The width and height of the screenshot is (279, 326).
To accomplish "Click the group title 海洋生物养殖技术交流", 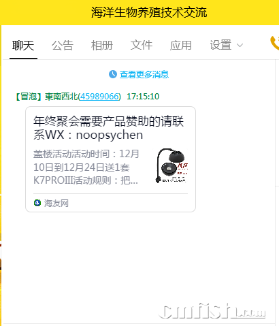I will tap(149, 12).
